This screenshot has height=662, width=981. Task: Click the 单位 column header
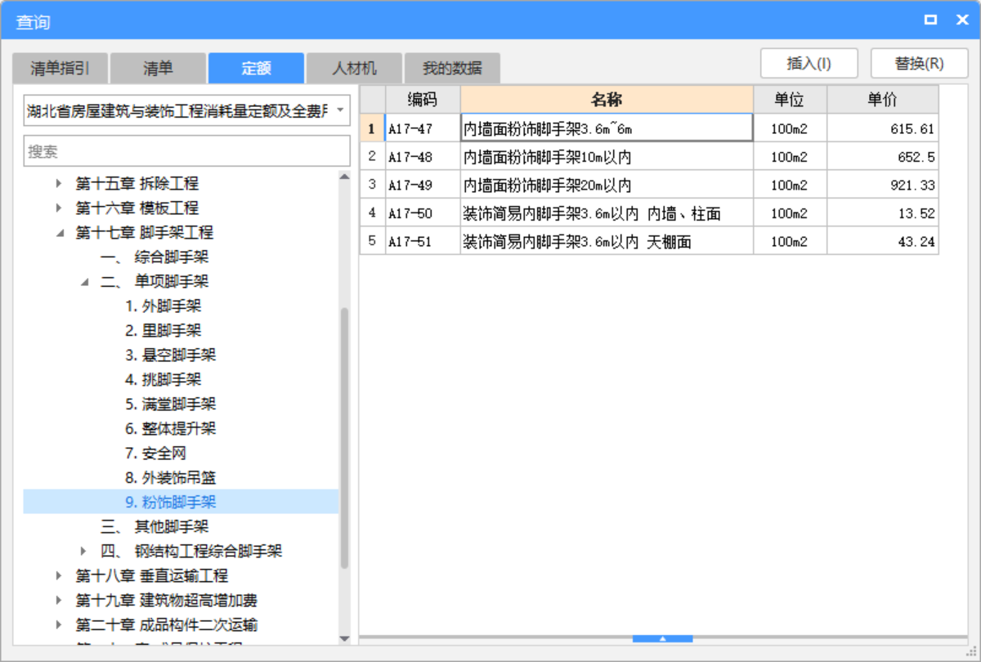click(x=790, y=101)
